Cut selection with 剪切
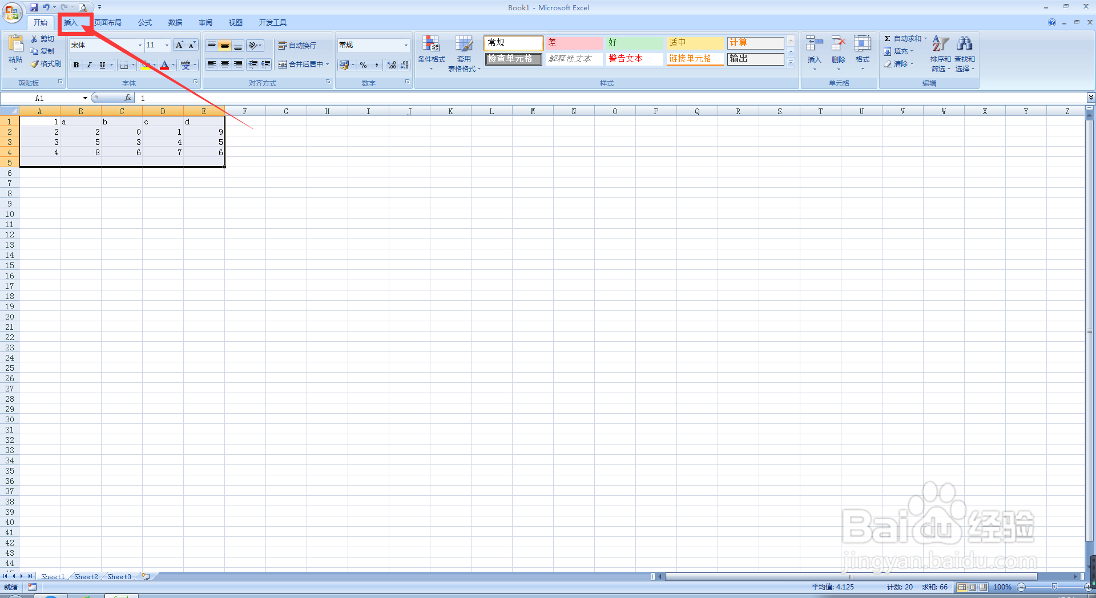 coord(43,39)
